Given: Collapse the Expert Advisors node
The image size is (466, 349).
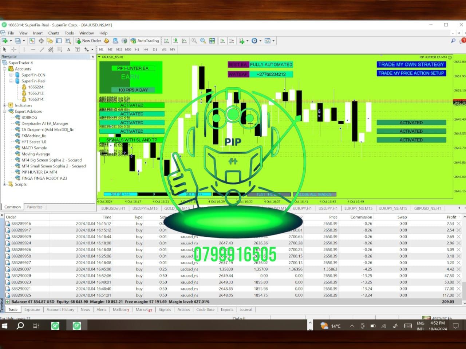Looking at the screenshot, I should (5, 111).
